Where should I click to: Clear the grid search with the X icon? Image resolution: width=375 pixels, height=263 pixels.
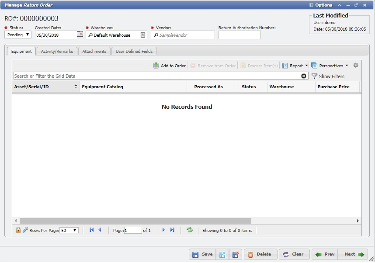click(304, 76)
